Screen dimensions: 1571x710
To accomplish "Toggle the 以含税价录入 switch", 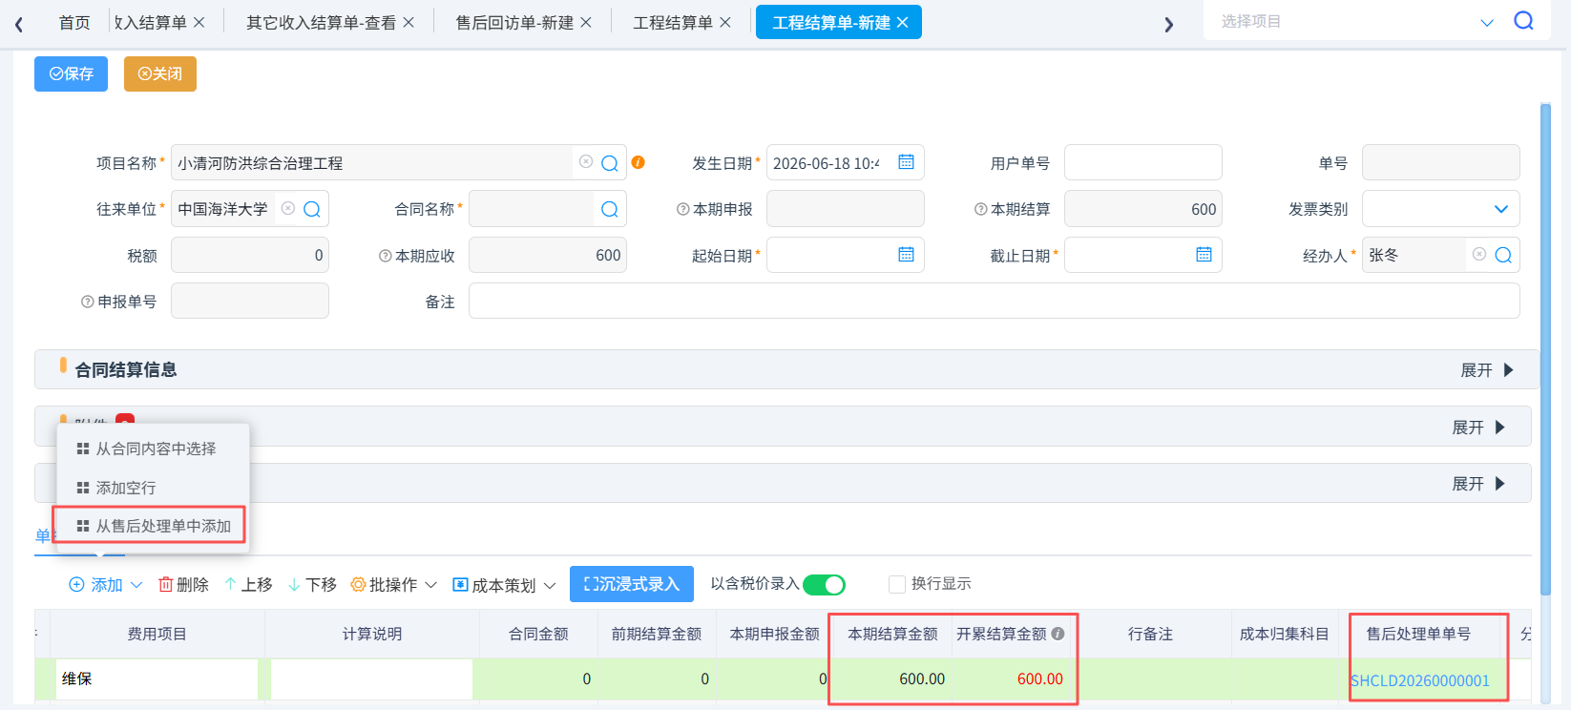I will click(824, 584).
